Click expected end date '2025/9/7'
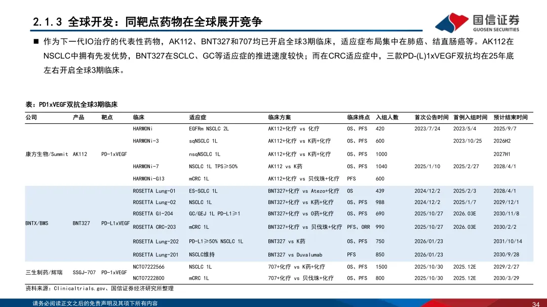 pyautogui.click(x=505, y=129)
